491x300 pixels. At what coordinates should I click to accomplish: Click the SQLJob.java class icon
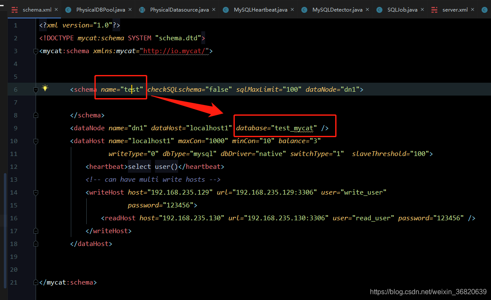click(x=379, y=10)
